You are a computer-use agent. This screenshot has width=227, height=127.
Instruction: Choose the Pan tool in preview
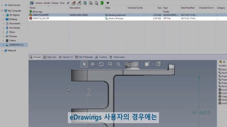pos(93,64)
